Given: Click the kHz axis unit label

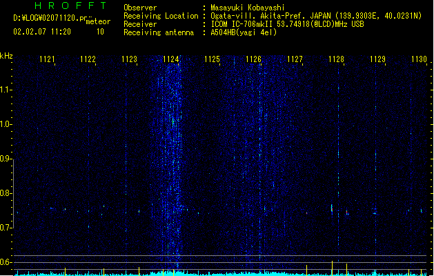Looking at the screenshot, I should point(6,56).
